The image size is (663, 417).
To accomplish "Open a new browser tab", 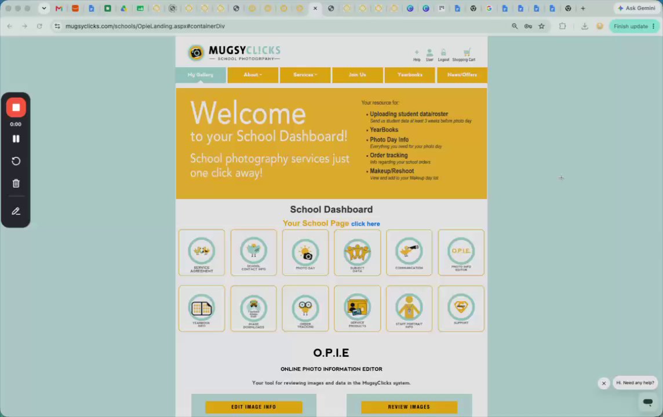I will pyautogui.click(x=583, y=8).
